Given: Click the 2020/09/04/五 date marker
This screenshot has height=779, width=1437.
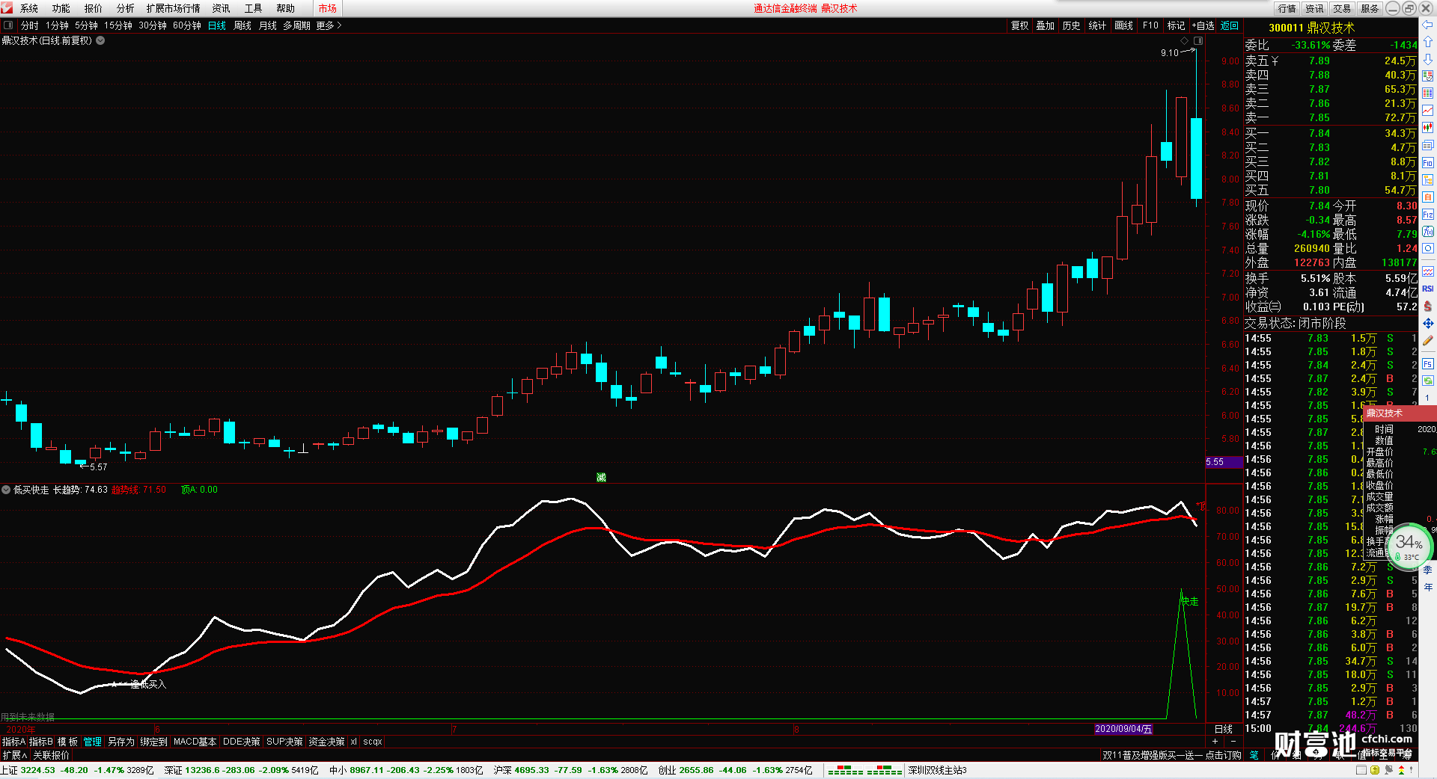Looking at the screenshot, I should click(1123, 729).
